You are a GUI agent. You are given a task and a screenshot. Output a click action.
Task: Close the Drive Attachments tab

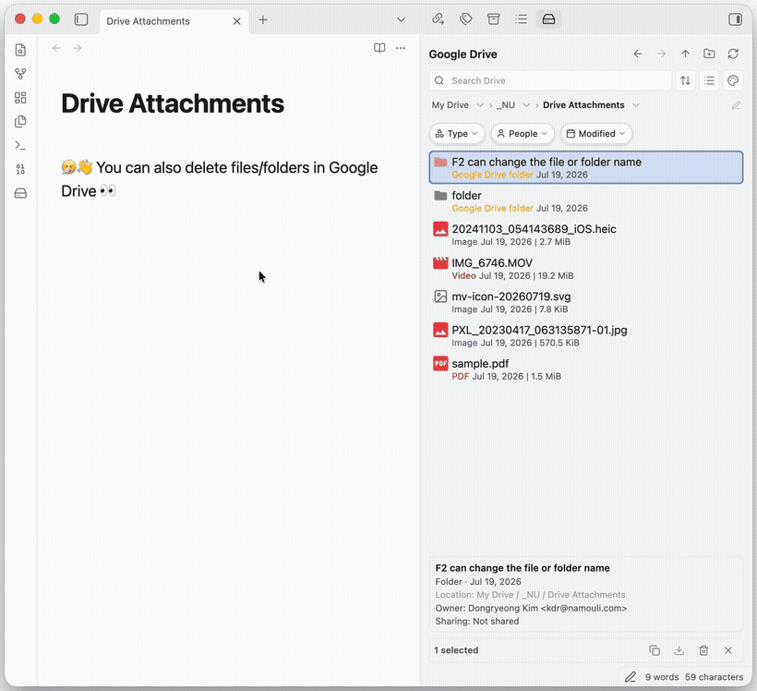[x=236, y=21]
